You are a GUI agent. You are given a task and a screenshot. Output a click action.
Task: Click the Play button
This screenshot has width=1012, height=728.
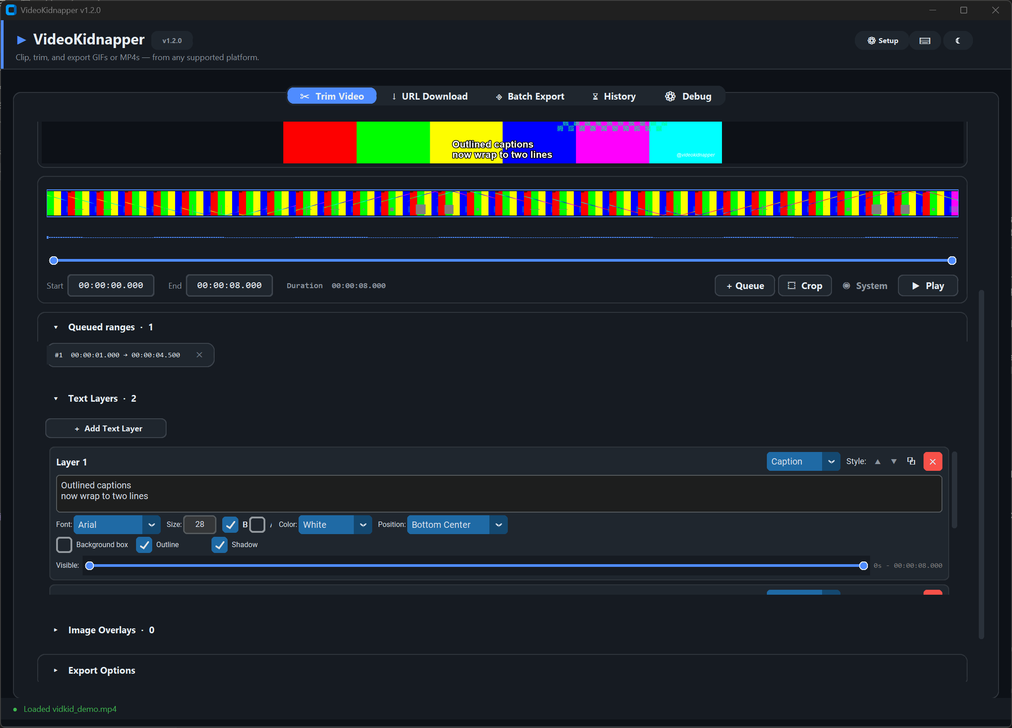click(928, 286)
